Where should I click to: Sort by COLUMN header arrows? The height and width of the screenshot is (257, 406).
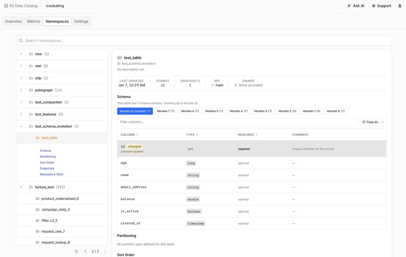137,135
